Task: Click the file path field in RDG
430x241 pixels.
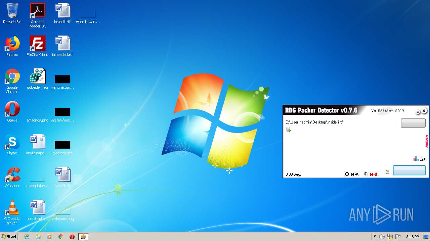Action: pos(341,122)
